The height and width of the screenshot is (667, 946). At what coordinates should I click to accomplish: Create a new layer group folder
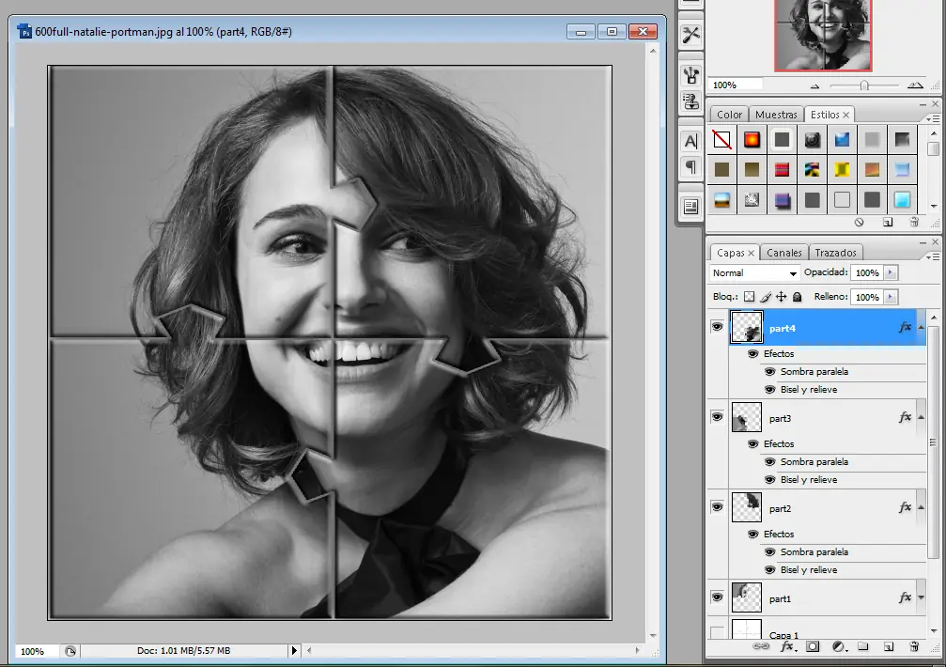click(861, 647)
